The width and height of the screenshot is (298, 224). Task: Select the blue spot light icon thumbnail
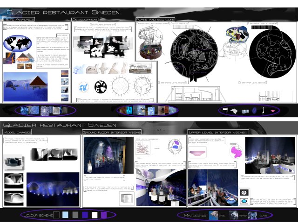click(244, 201)
